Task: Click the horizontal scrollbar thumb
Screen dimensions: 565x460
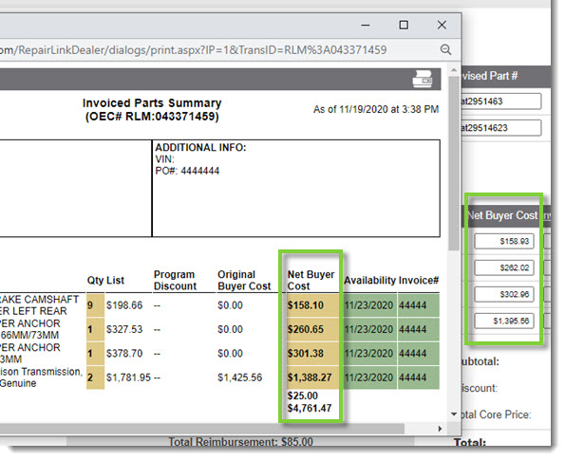Action: click(201, 429)
